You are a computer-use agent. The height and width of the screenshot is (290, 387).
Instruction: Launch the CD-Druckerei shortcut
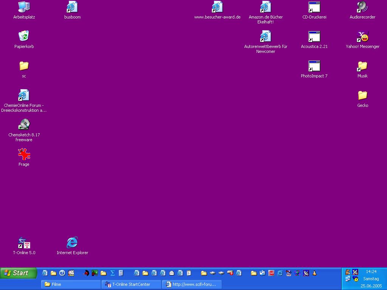(314, 7)
